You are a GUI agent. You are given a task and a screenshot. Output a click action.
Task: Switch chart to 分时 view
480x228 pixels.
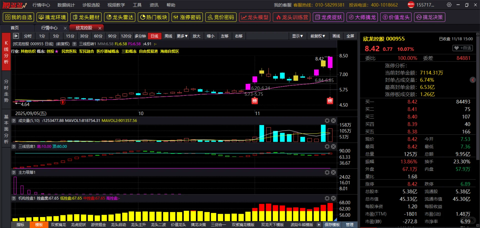click(x=28, y=36)
